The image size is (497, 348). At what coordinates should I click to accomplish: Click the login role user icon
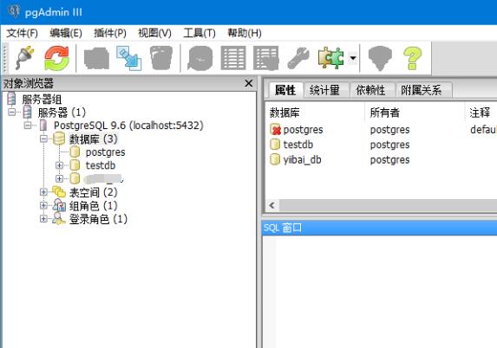[59, 219]
